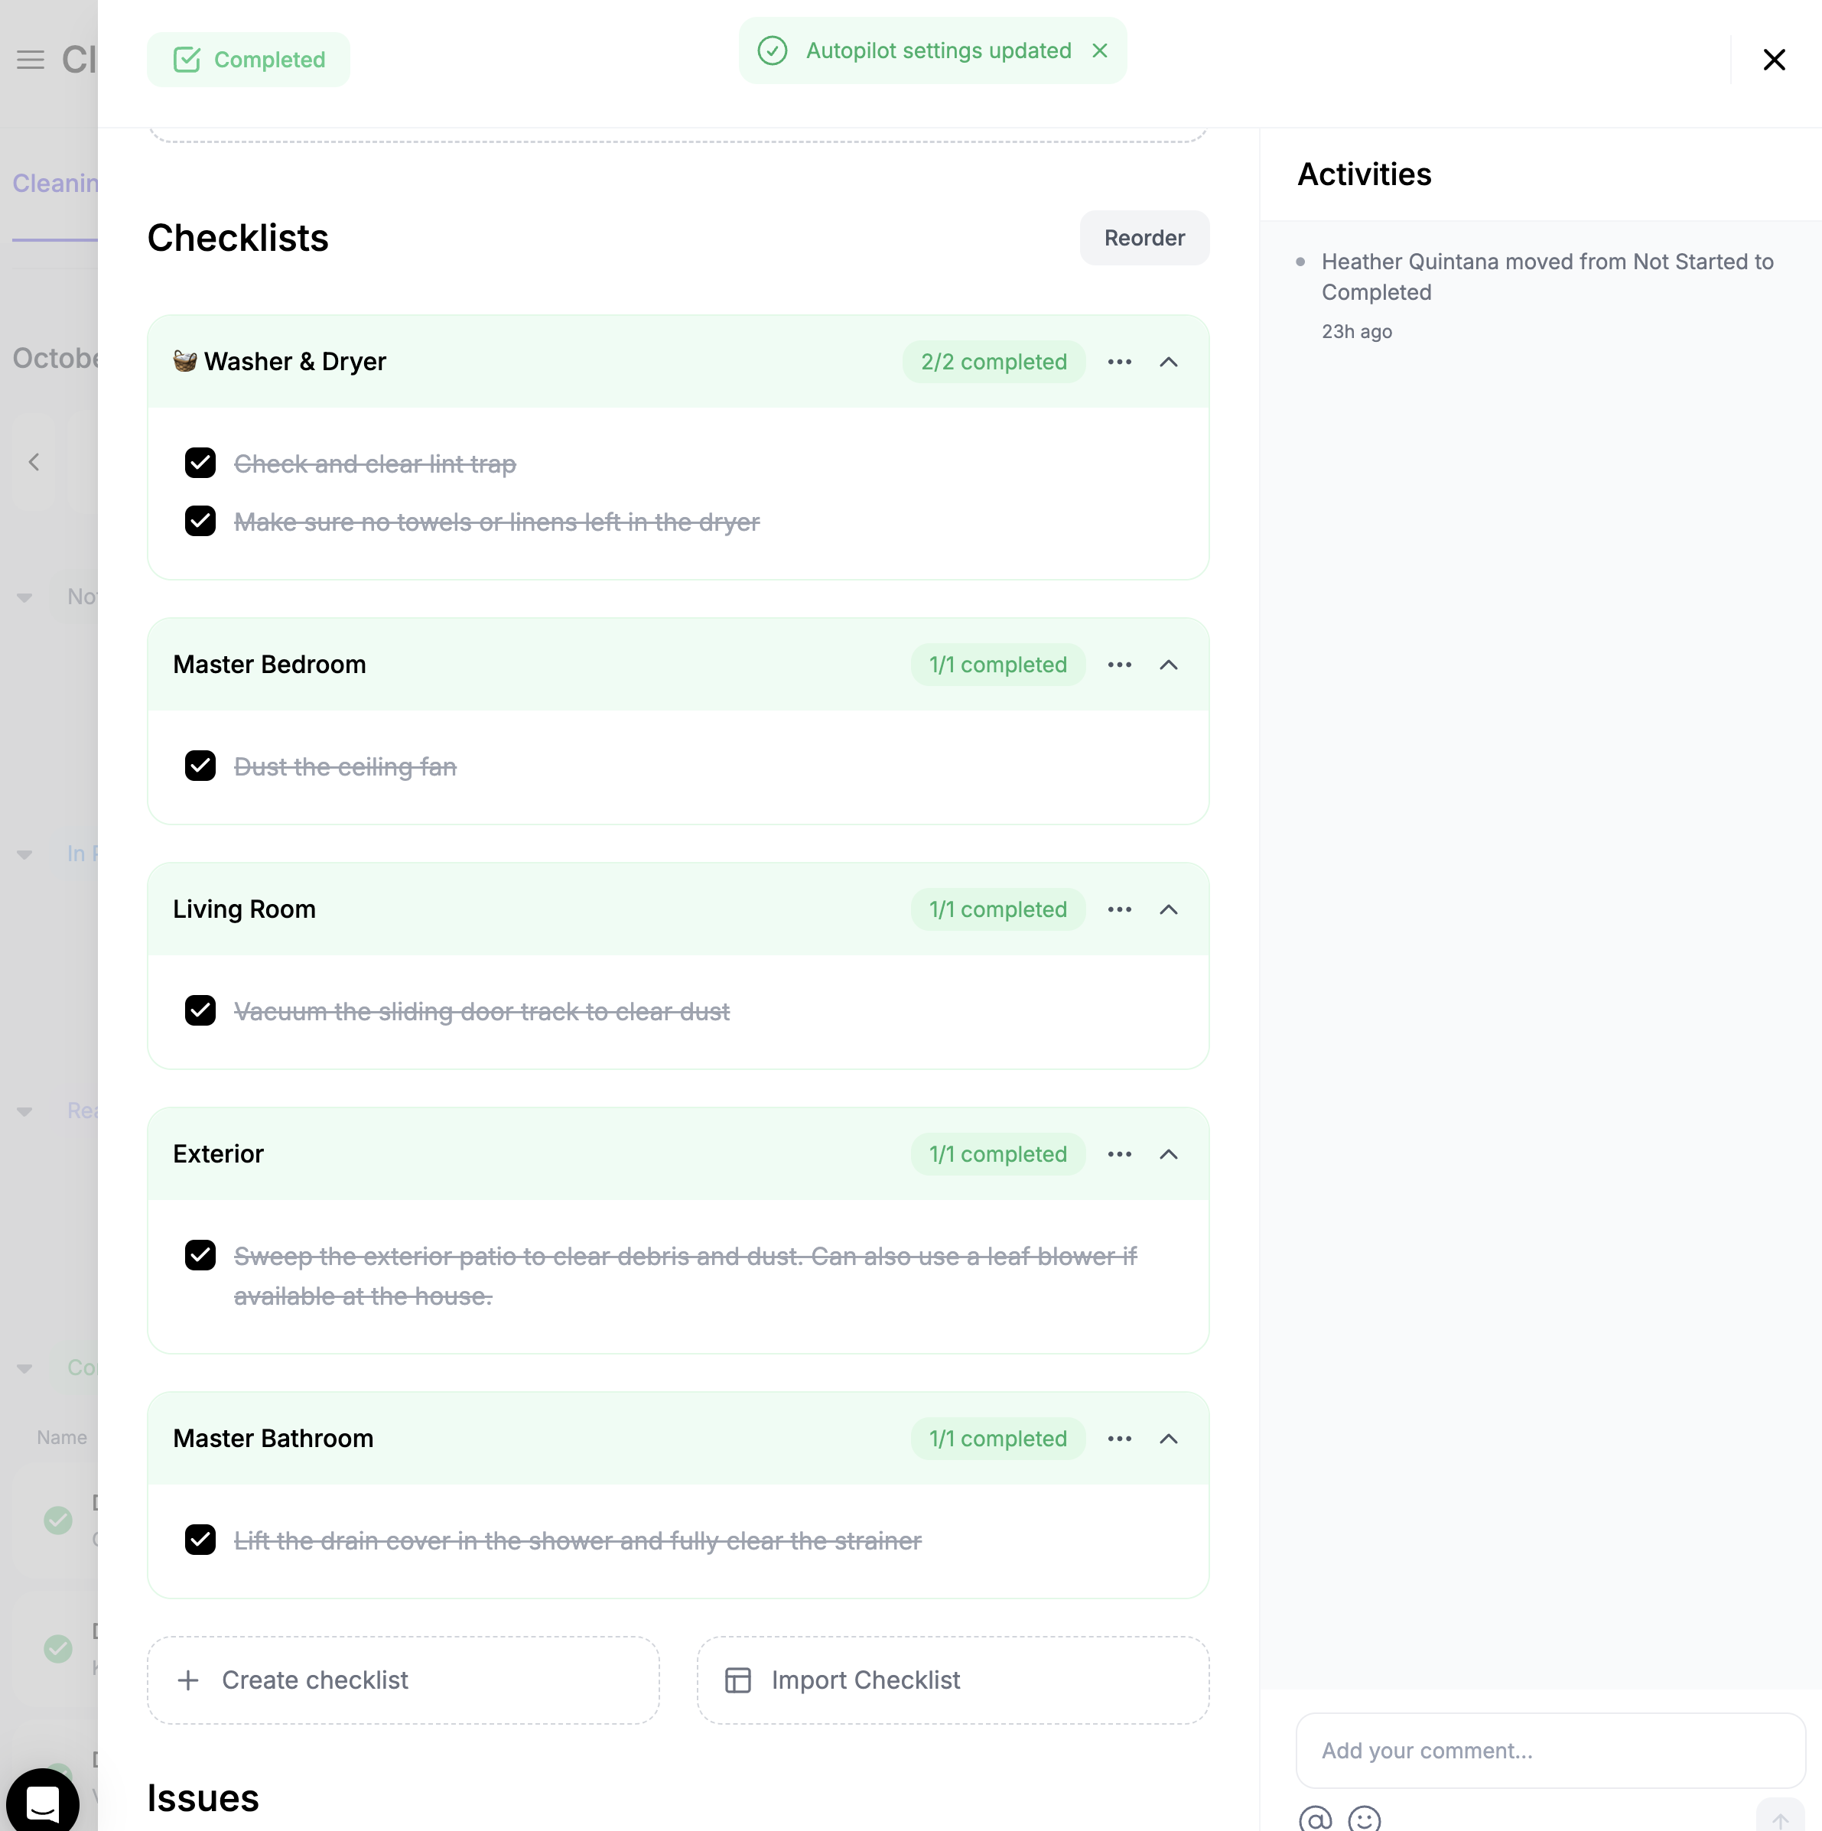Open the Completed status menu

249,60
